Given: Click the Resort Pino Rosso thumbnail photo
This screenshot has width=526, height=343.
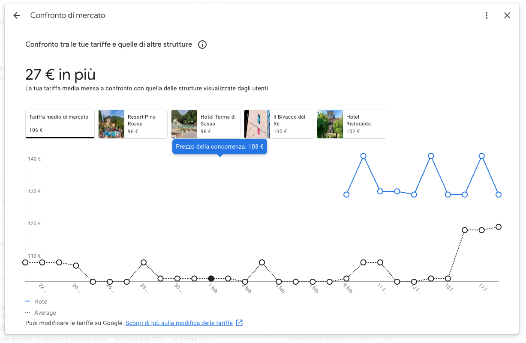Looking at the screenshot, I should [x=111, y=124].
